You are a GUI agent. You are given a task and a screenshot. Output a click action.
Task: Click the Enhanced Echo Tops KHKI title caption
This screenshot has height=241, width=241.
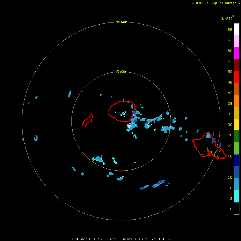(x=122, y=239)
